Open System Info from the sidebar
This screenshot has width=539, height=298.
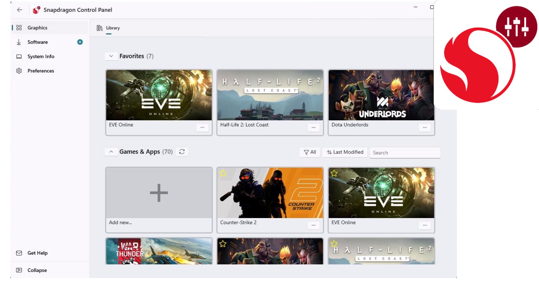(x=41, y=56)
